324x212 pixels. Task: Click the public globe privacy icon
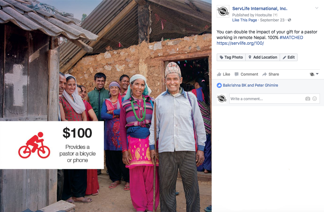pos(289,20)
